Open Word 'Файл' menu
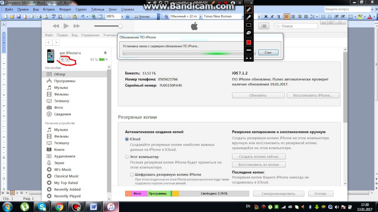 (x=9, y=9)
